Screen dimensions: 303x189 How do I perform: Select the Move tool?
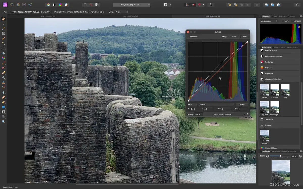(x=3, y=24)
